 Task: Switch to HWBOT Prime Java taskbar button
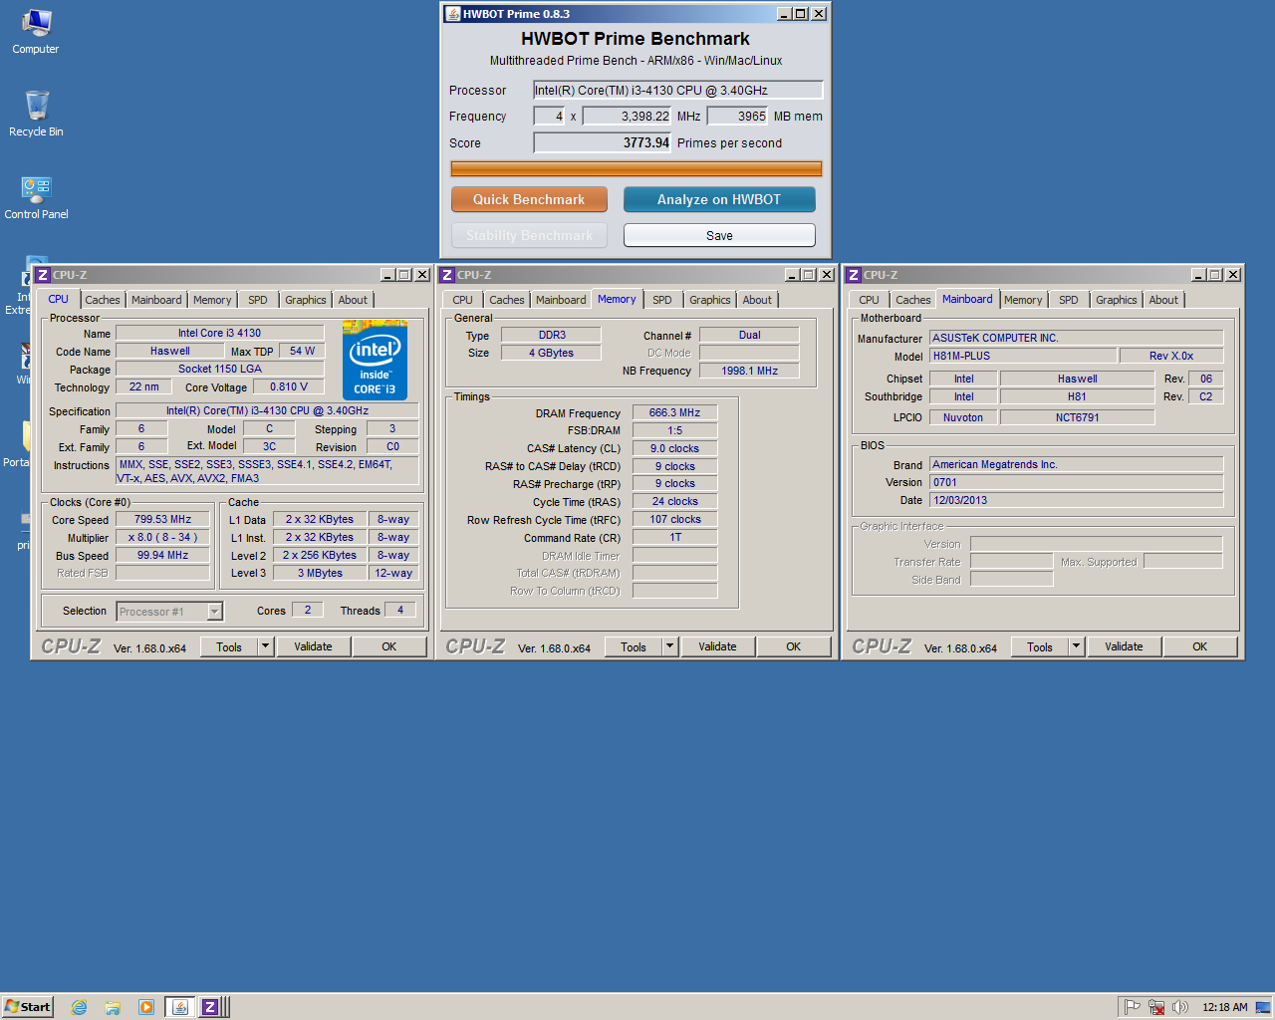tap(180, 1007)
